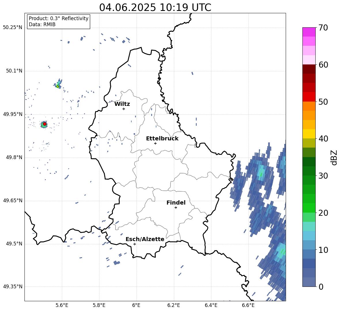The height and width of the screenshot is (311, 341).
Task: Click the 60 tick on colorbar
Action: (x=323, y=65)
